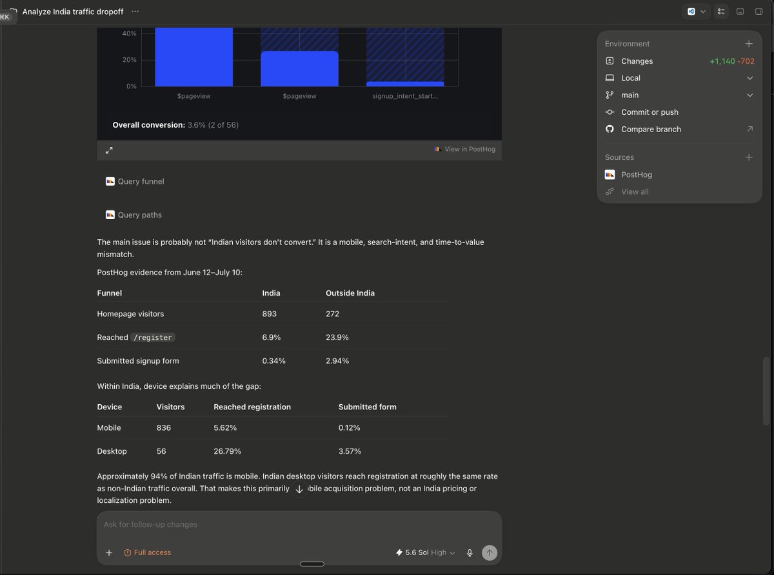Click the Compare branch external arrow
Screen dimensions: 774x575
tap(749, 129)
